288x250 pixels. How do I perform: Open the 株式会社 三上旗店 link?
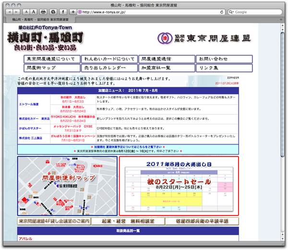click(x=31, y=138)
